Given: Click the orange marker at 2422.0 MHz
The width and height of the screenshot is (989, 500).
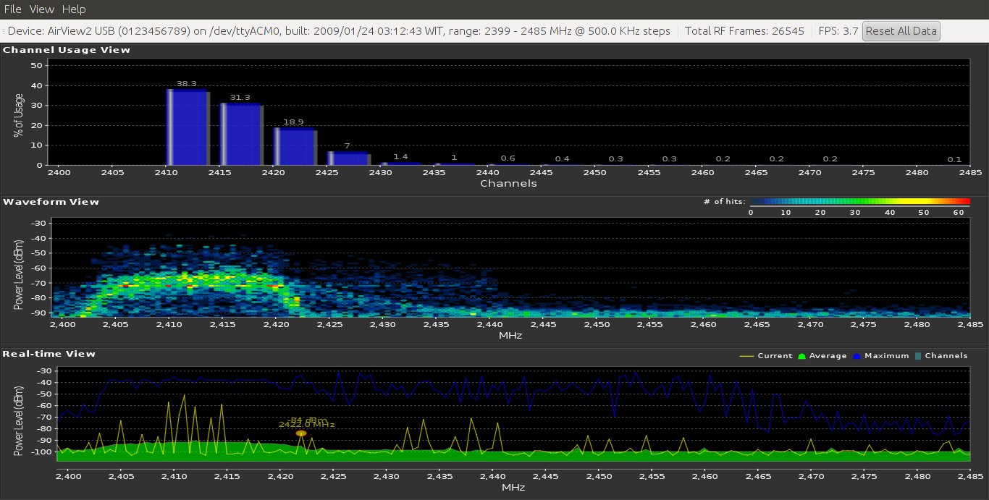Looking at the screenshot, I should [301, 433].
